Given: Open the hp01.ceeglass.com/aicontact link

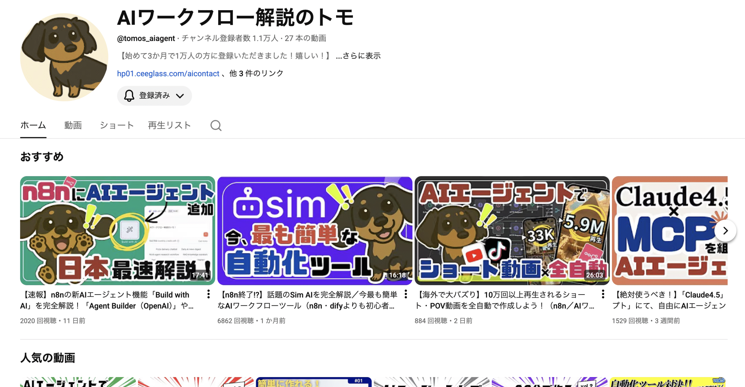Looking at the screenshot, I should pyautogui.click(x=168, y=74).
